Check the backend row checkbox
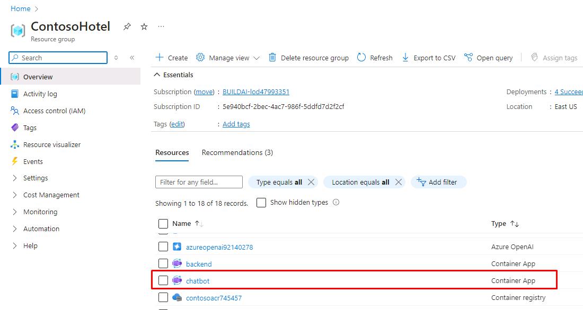Viewport: 583px width, 310px height. (163, 263)
